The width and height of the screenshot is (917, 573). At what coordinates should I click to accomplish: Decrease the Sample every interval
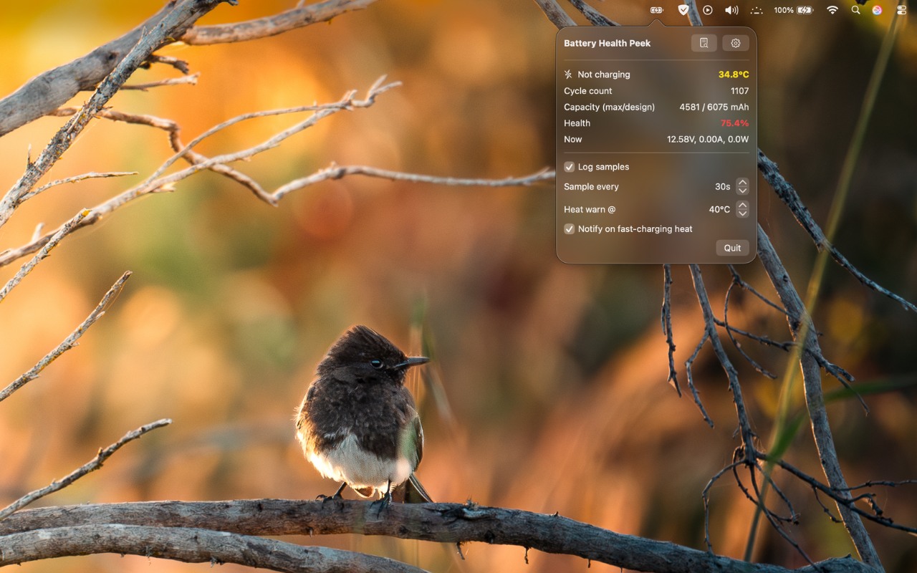point(742,191)
